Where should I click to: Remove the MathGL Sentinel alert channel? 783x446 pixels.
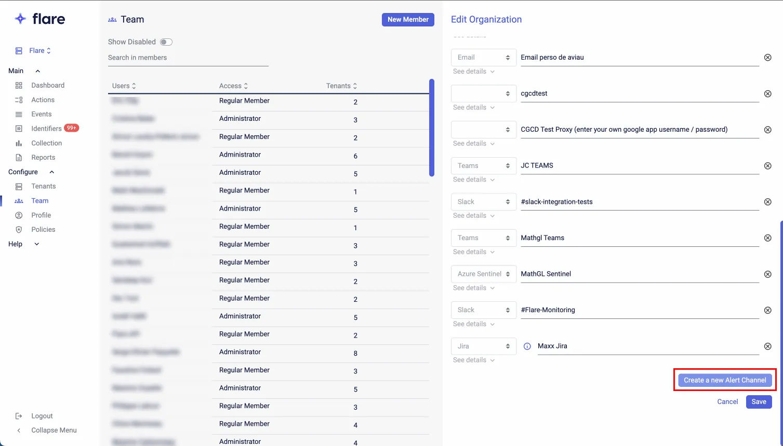[x=767, y=274]
